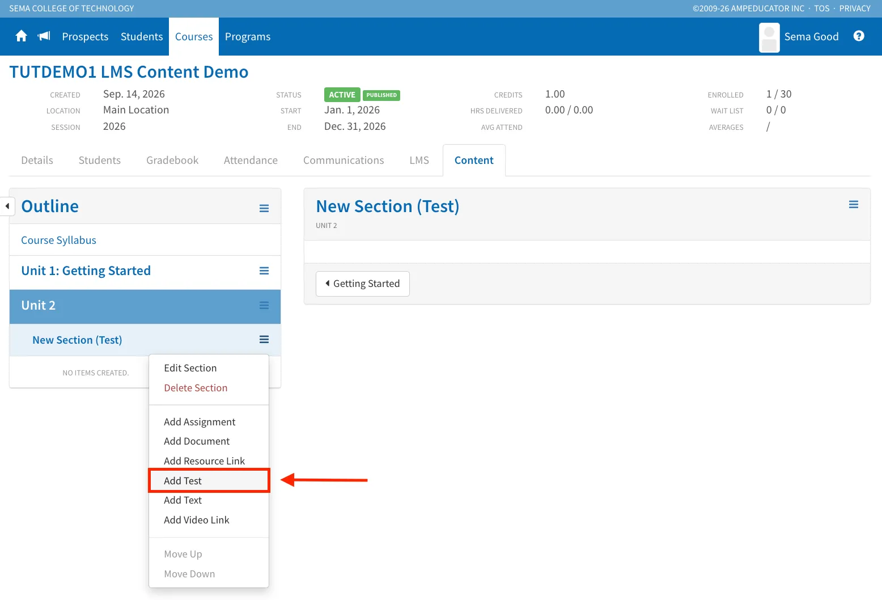Switch to the Gradebook tab

(172, 160)
